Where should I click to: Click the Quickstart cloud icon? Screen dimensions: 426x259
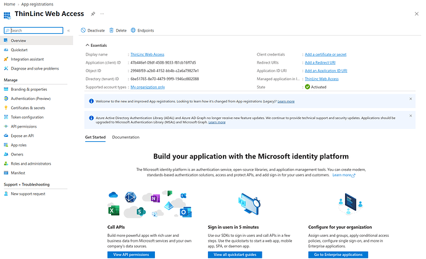pos(6,50)
